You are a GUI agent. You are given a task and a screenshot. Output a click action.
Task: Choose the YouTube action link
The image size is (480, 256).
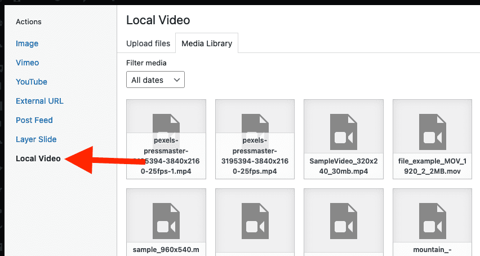pos(32,82)
